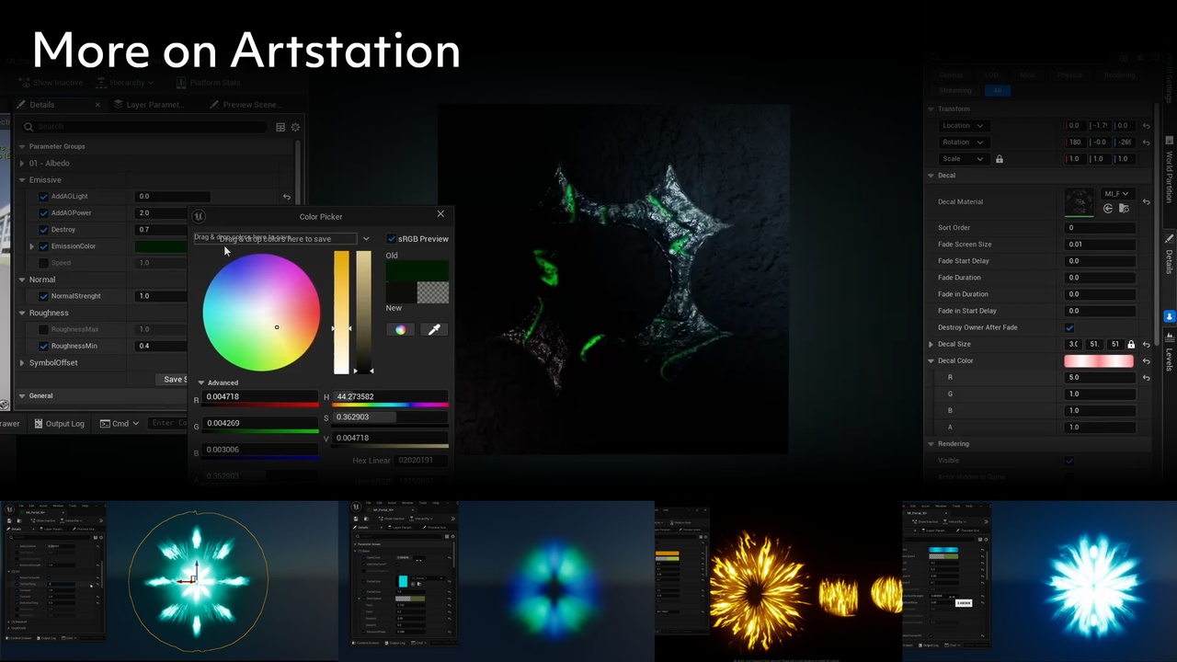This screenshot has width=1177, height=662.
Task: Reset Decal Material to default
Action: tap(1146, 201)
